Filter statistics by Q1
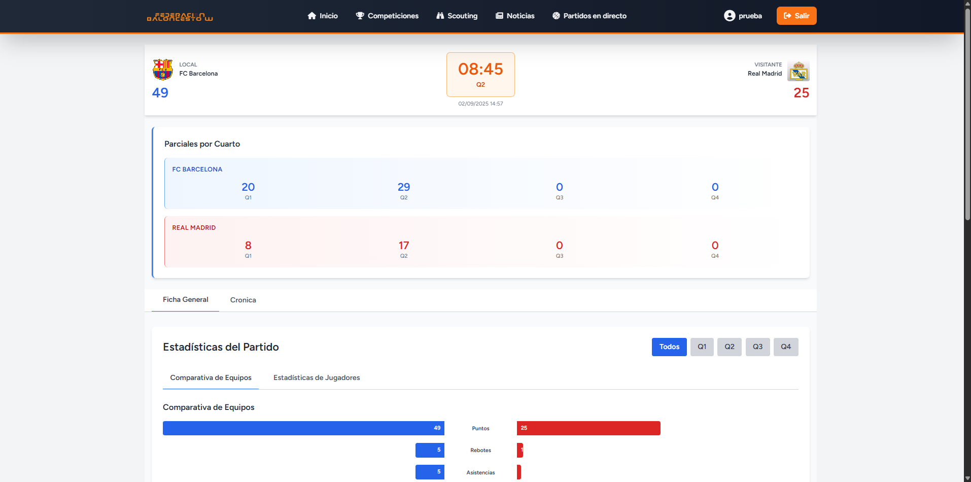Image resolution: width=971 pixels, height=482 pixels. (702, 347)
